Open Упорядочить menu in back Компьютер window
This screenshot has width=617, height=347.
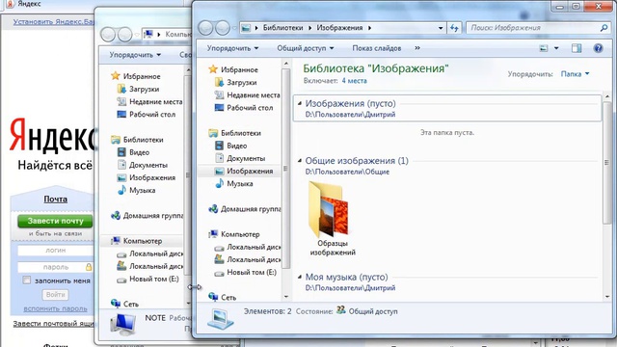[135, 55]
